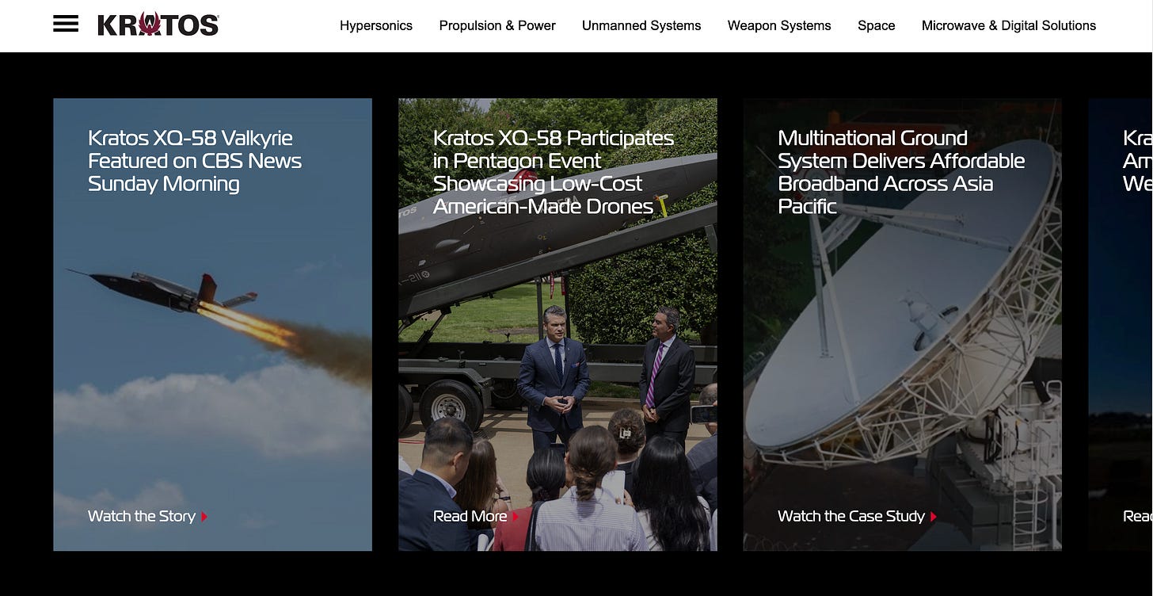Open the Hypersonics menu
This screenshot has width=1153, height=596.
376,25
